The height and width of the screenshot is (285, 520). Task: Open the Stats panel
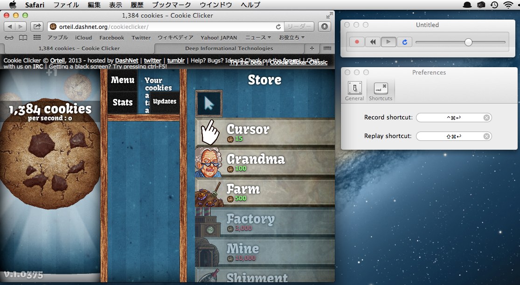click(122, 103)
